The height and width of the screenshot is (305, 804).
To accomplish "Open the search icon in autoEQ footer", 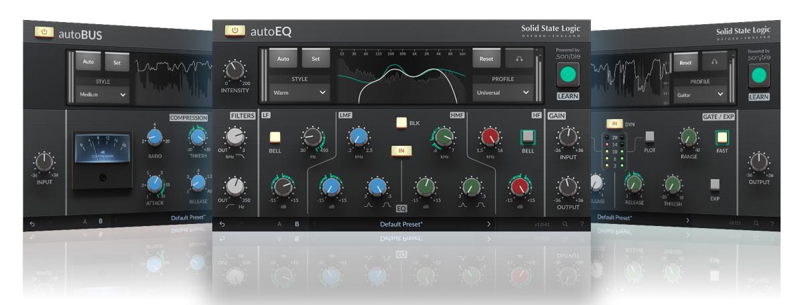I will [564, 223].
